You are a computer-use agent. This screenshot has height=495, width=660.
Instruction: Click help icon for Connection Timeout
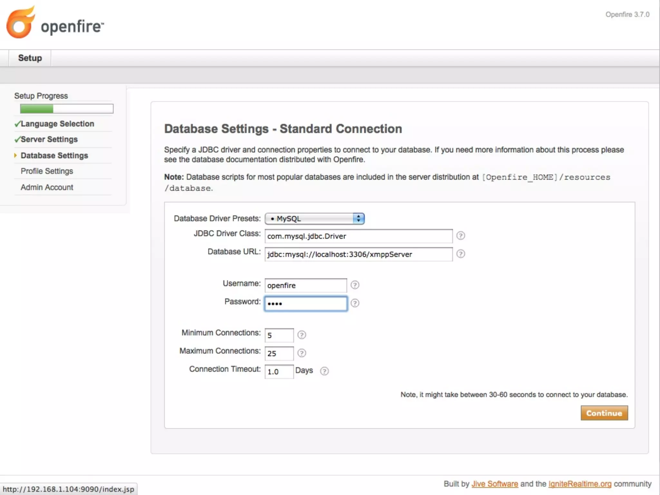click(x=325, y=371)
